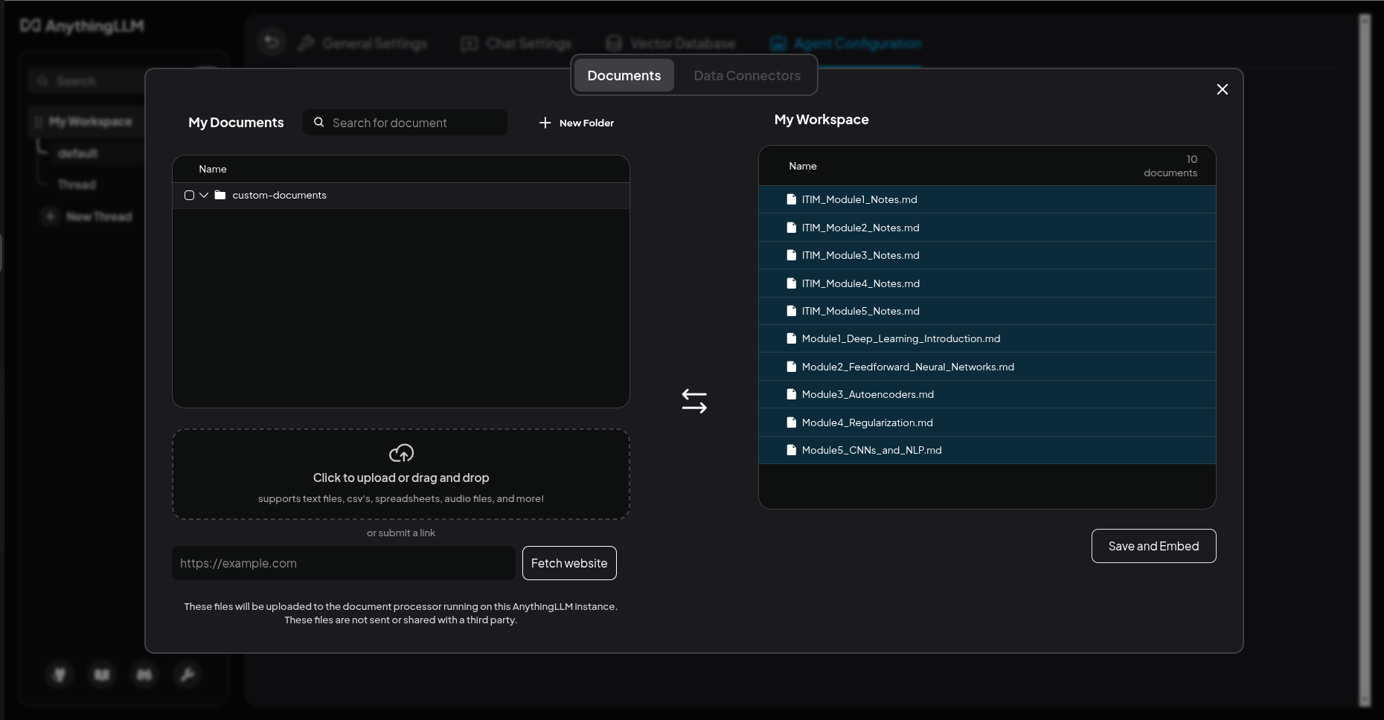Open the default thread in sidebar
The height and width of the screenshot is (720, 1384).
(x=77, y=153)
